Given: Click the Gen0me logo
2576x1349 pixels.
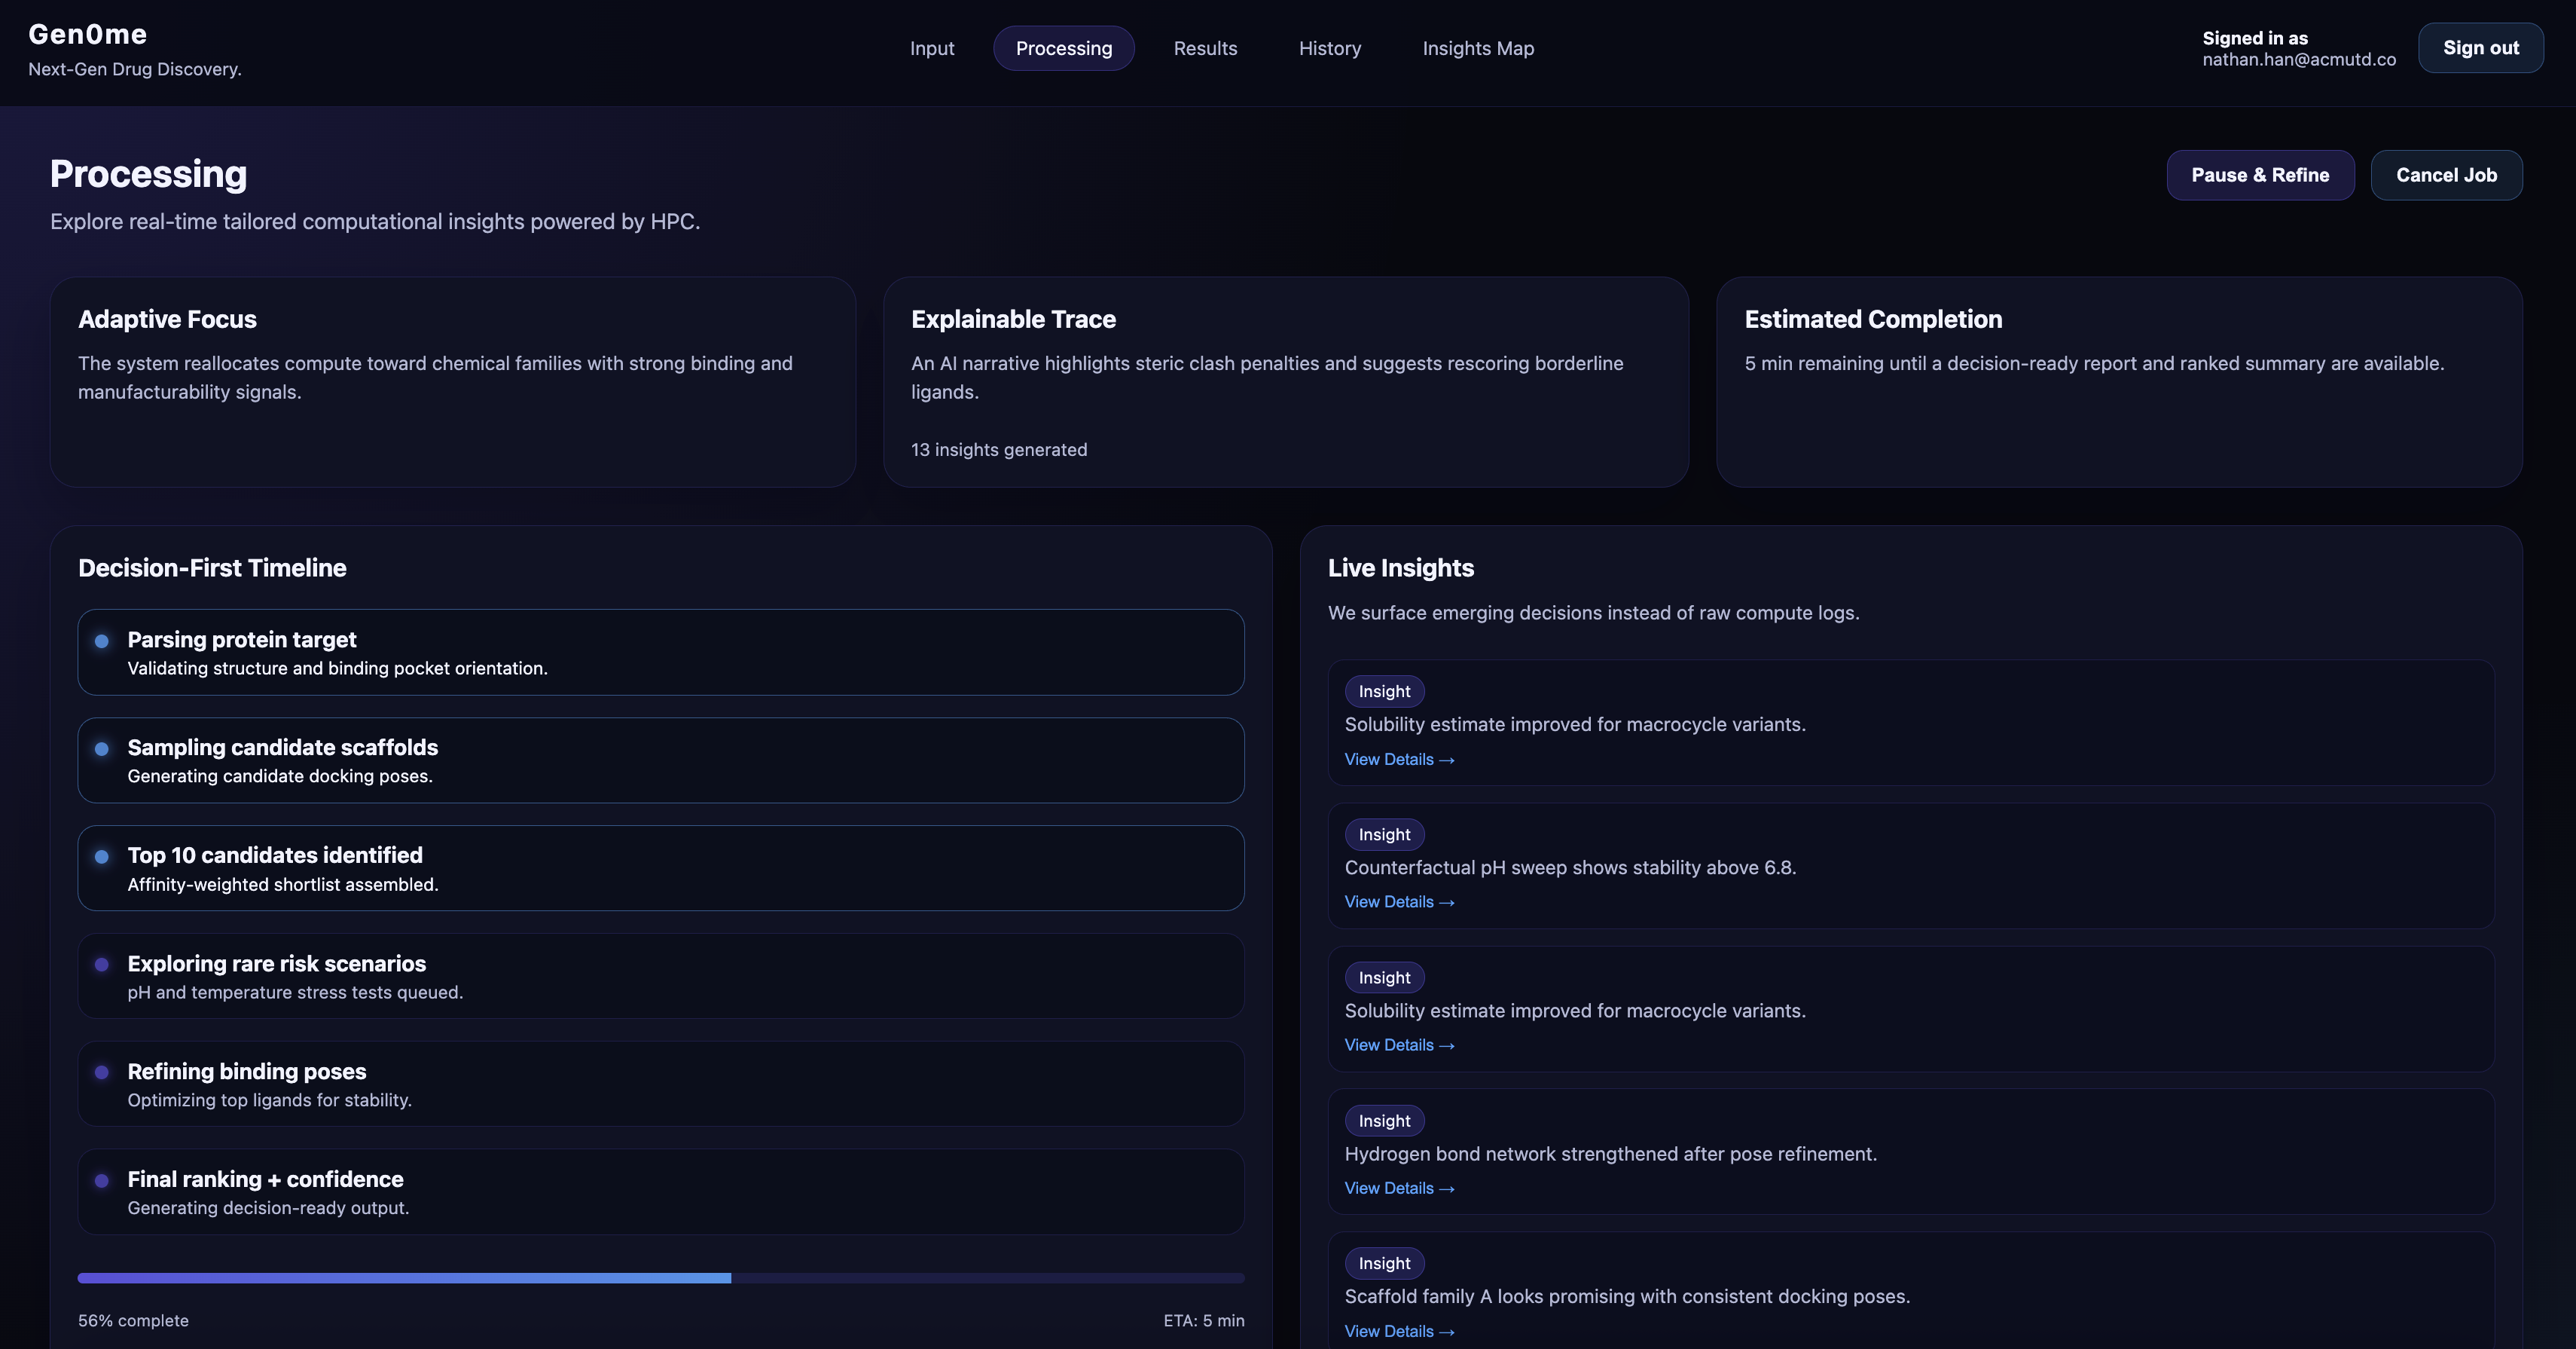Looking at the screenshot, I should [x=88, y=34].
